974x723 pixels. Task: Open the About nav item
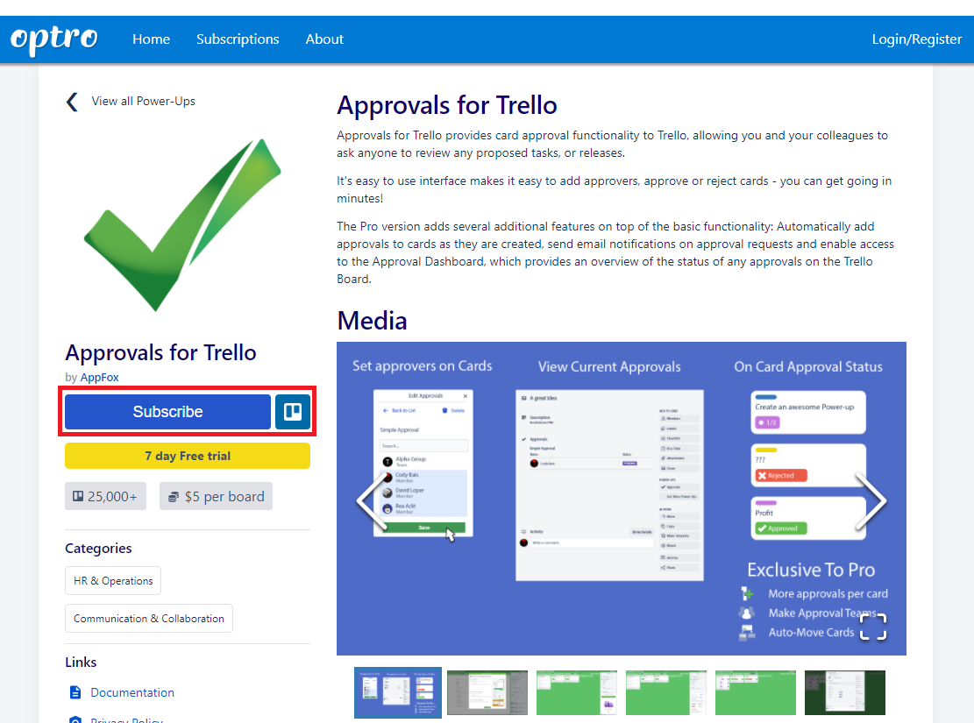pyautogui.click(x=324, y=39)
